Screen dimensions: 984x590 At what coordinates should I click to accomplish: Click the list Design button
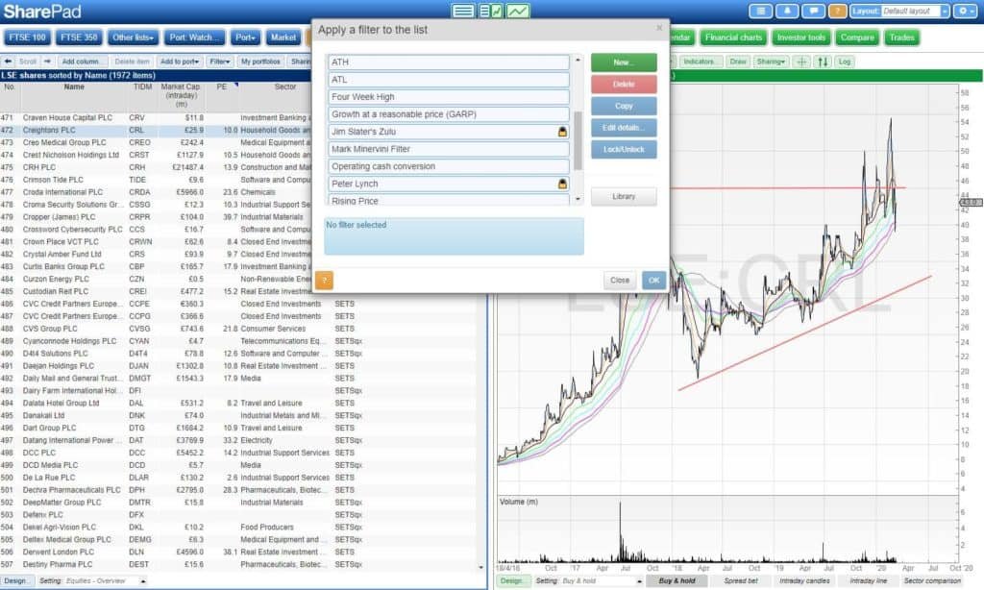pyautogui.click(x=15, y=581)
